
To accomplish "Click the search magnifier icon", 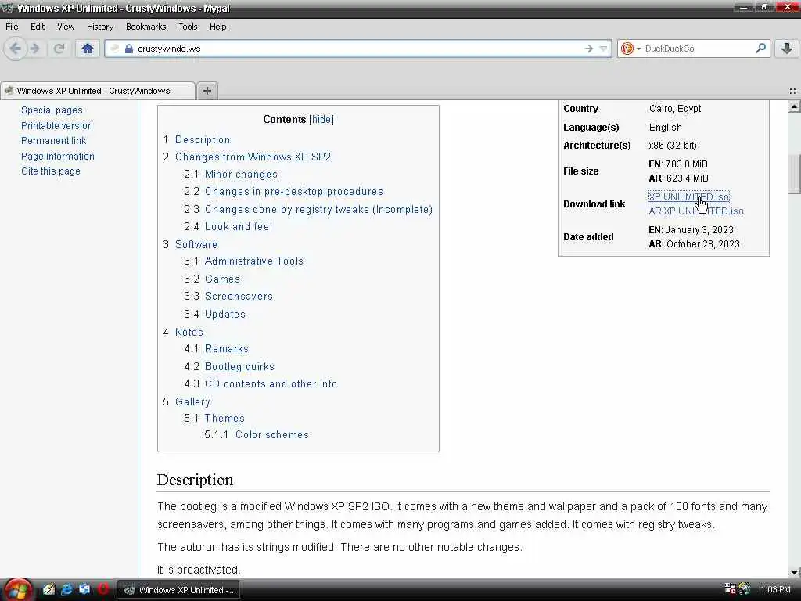I will click(760, 48).
